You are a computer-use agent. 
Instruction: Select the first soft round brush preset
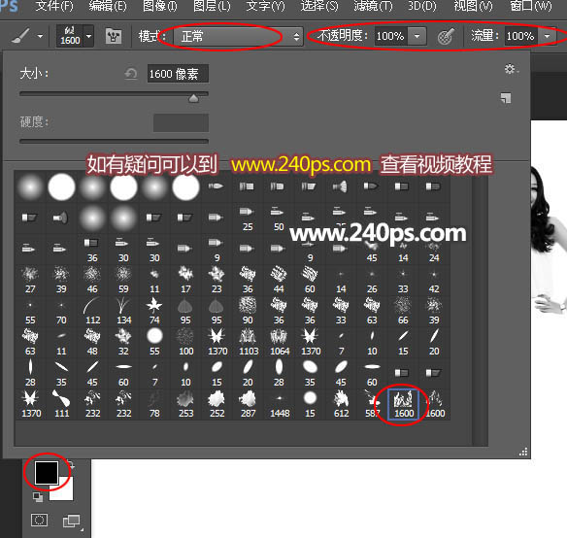(x=30, y=187)
